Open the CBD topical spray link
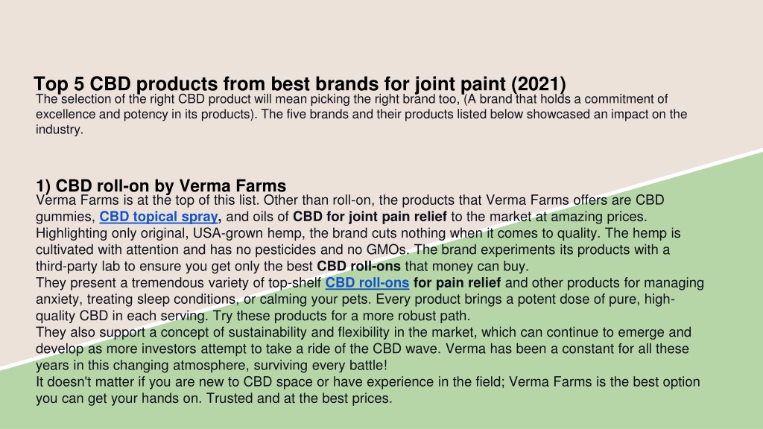This screenshot has height=429, width=763. tap(159, 217)
